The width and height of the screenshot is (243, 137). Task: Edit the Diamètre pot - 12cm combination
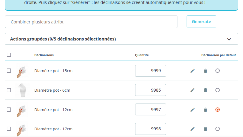192,110
